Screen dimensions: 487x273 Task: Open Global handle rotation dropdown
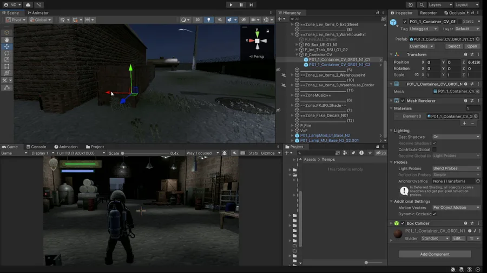pyautogui.click(x=41, y=19)
